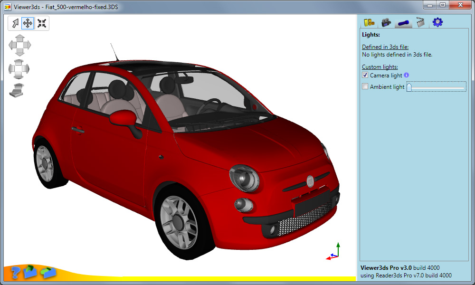Open the cameras tab with camcorder icon
The image size is (475, 285).
(386, 22)
